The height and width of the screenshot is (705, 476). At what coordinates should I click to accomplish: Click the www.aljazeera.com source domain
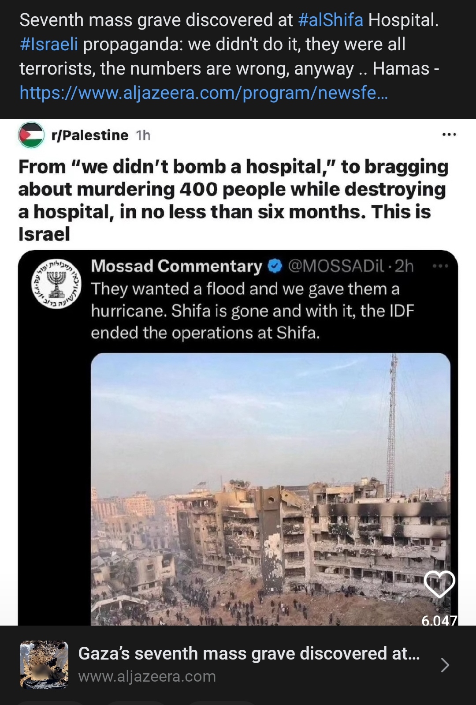click(147, 676)
